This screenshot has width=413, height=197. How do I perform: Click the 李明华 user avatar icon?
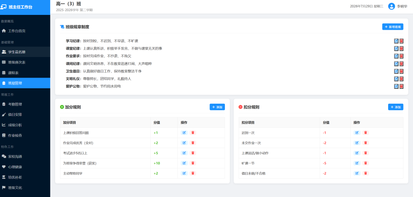pyautogui.click(x=392, y=7)
